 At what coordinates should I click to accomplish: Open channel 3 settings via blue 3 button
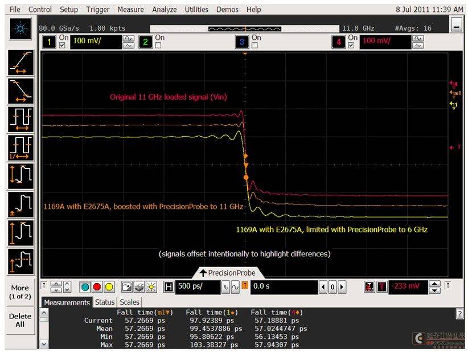pyautogui.click(x=242, y=42)
